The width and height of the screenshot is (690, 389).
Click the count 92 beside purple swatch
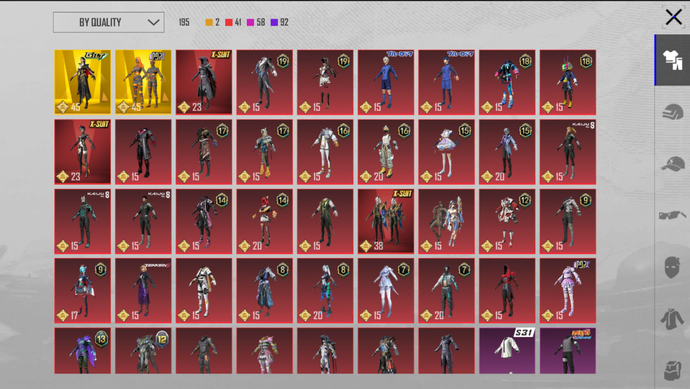(284, 22)
